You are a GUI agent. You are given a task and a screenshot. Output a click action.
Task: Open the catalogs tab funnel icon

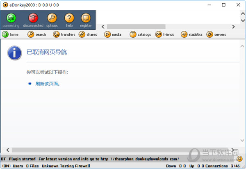point(133,34)
